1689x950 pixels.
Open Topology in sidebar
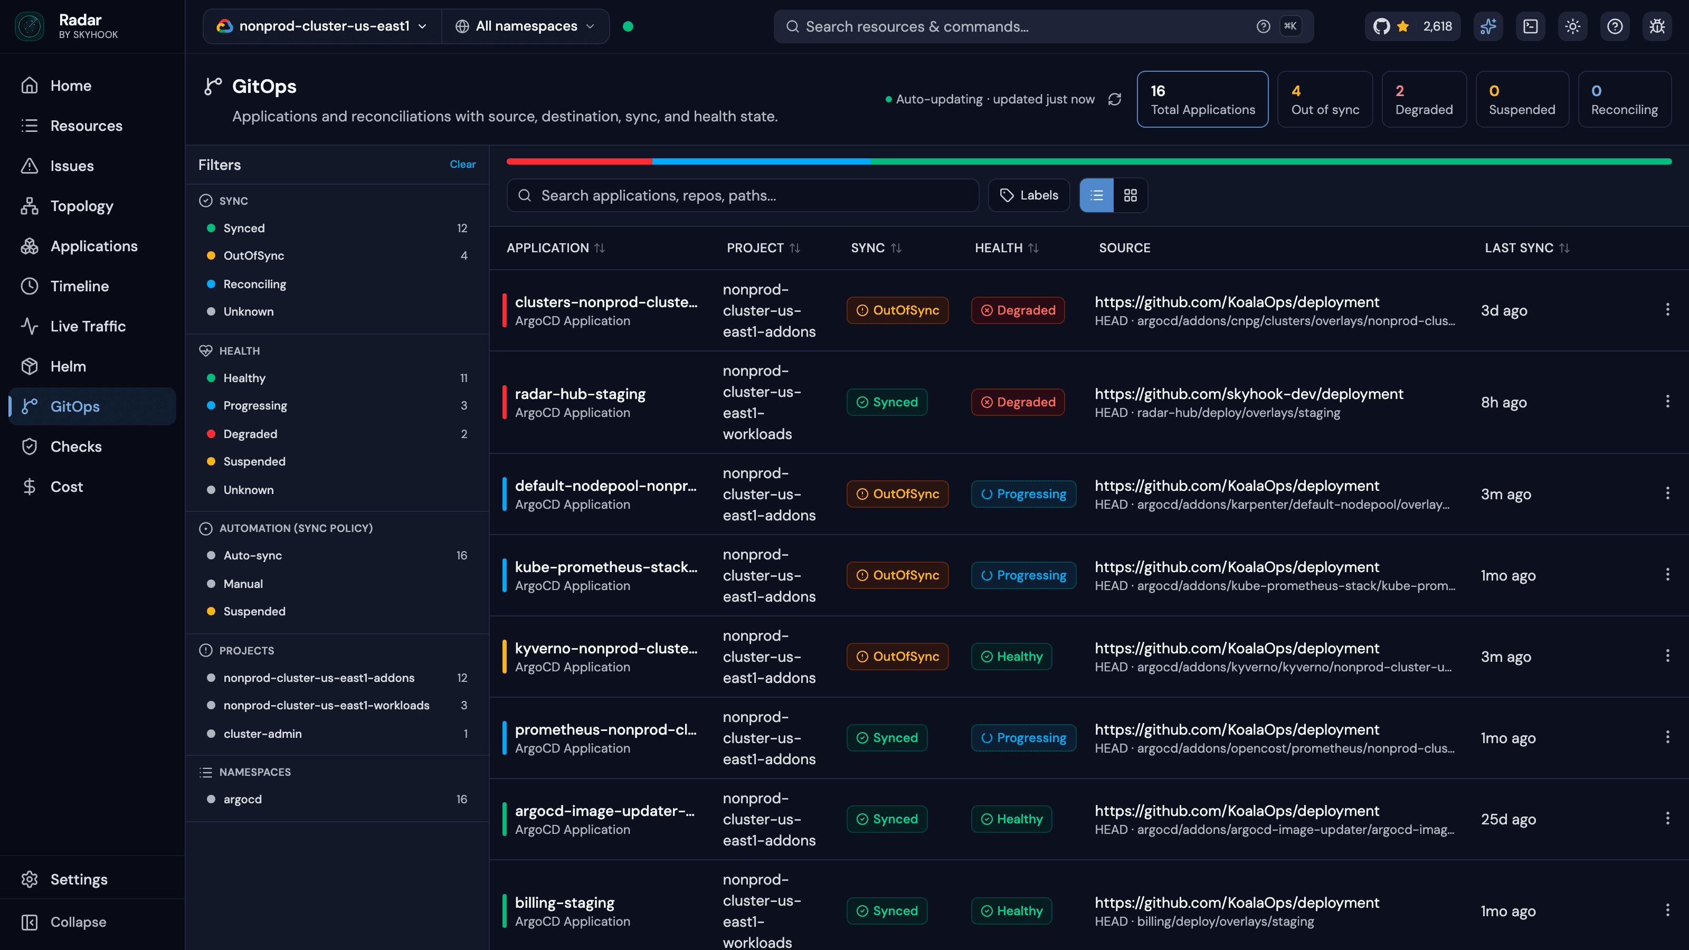click(92, 206)
